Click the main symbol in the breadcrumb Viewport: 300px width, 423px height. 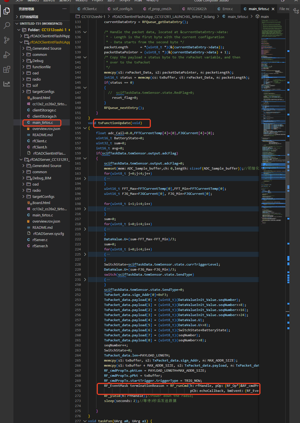click(264, 17)
